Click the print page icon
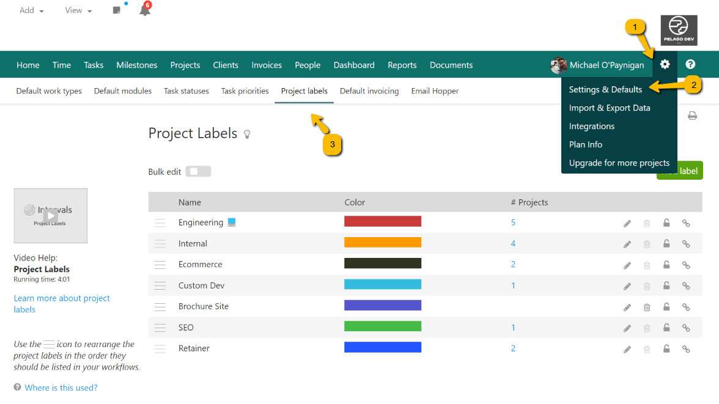The height and width of the screenshot is (404, 719). [x=692, y=116]
